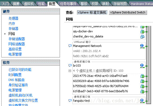Select the br103 port group name
The height and width of the screenshot is (106, 153).
click(77, 66)
